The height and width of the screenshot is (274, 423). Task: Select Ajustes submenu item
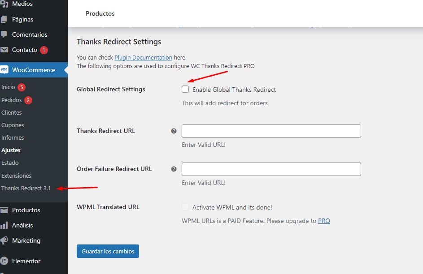click(11, 150)
